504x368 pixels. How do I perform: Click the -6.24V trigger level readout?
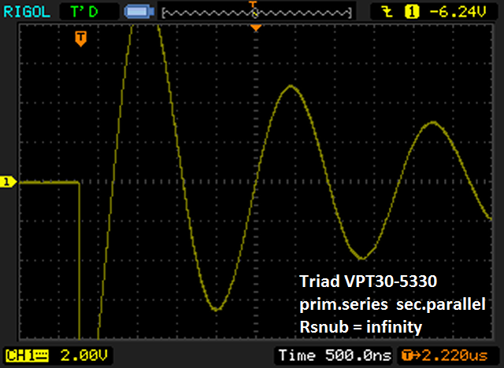pyautogui.click(x=458, y=12)
